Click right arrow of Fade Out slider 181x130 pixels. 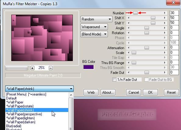point(165,73)
